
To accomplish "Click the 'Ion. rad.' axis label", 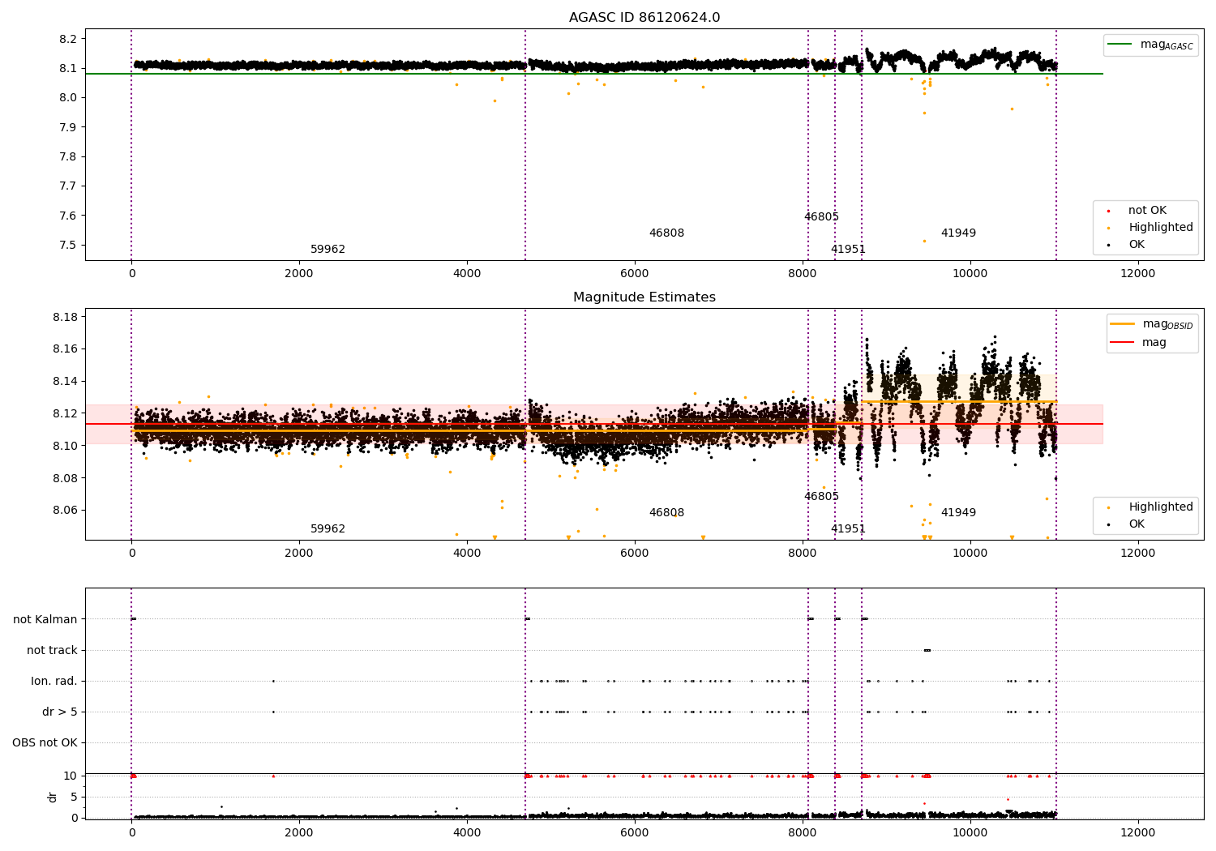I will coord(54,682).
